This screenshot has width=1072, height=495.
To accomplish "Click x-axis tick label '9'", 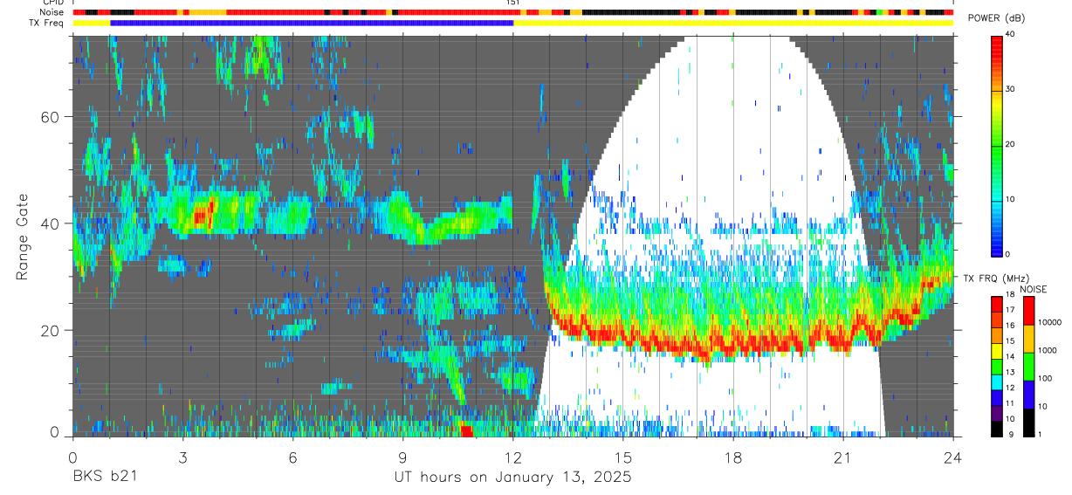I will (x=402, y=457).
